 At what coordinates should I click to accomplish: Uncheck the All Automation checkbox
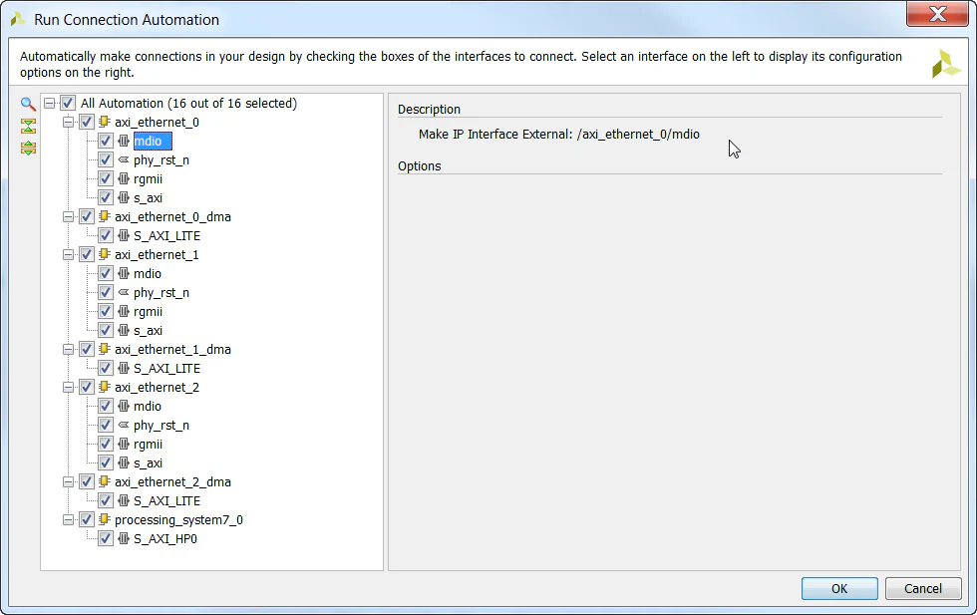click(68, 103)
